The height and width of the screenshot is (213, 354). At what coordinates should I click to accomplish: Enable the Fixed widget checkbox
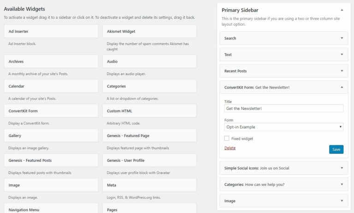[227, 138]
